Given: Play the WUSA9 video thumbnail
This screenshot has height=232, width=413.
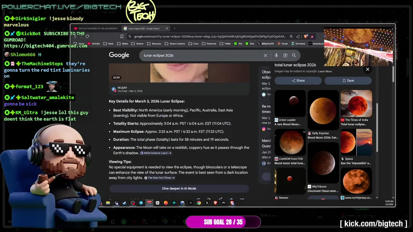Looking at the screenshot, I should coord(179,73).
